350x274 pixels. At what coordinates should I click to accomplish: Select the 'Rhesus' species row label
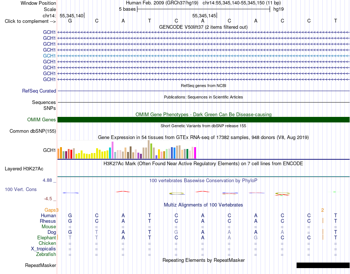click(48, 221)
